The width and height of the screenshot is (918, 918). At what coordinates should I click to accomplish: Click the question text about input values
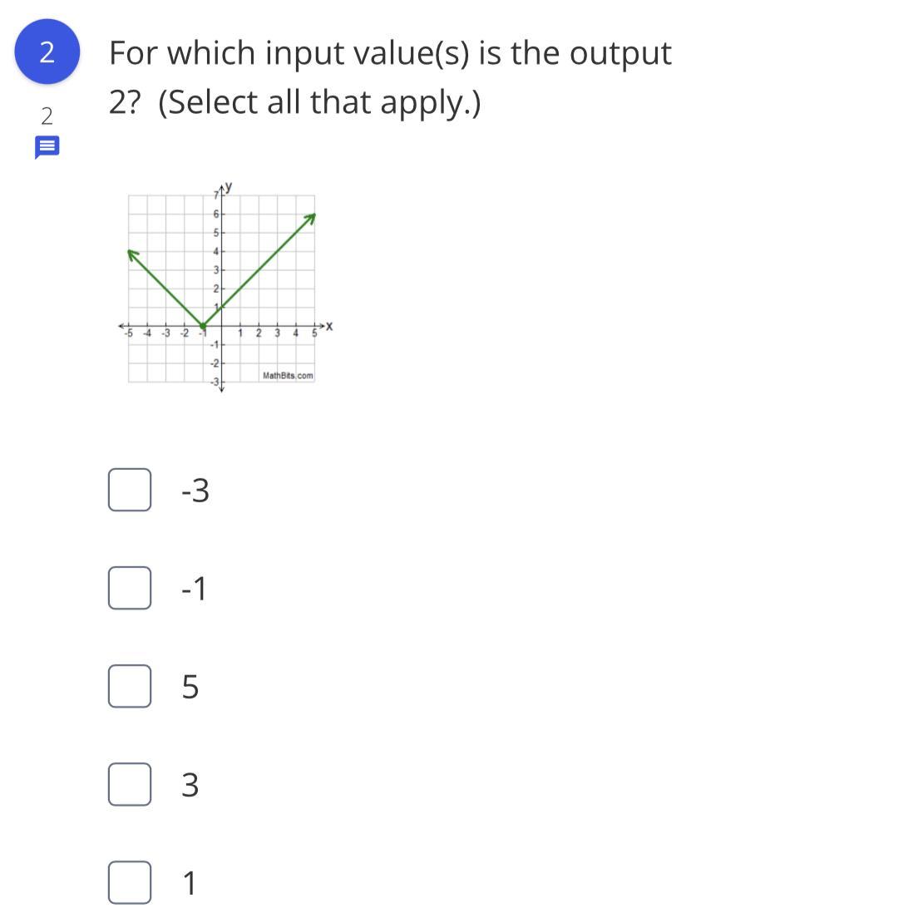pyautogui.click(x=390, y=77)
